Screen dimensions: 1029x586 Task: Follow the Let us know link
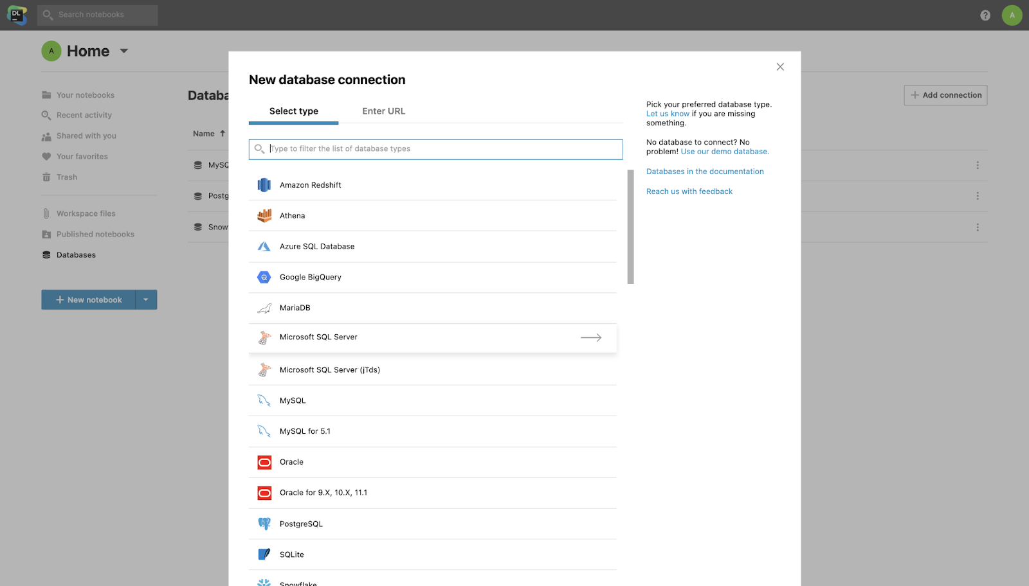(668, 114)
